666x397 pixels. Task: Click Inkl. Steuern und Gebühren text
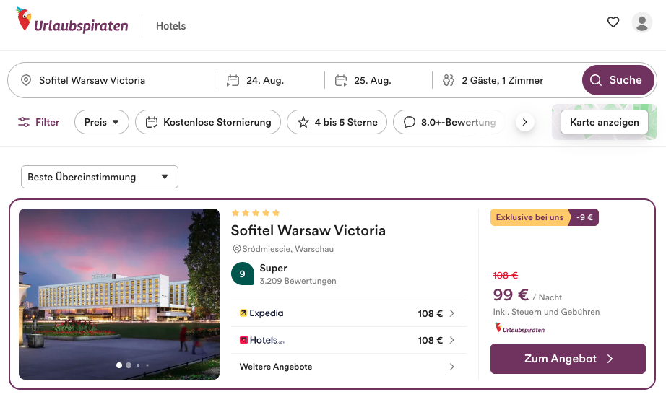(546, 312)
